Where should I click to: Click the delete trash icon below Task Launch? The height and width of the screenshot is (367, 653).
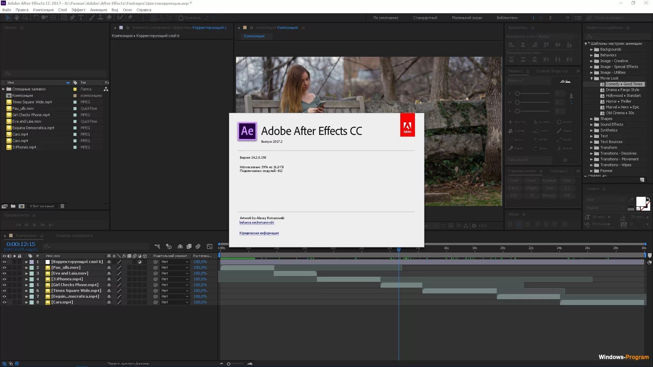click(565, 160)
